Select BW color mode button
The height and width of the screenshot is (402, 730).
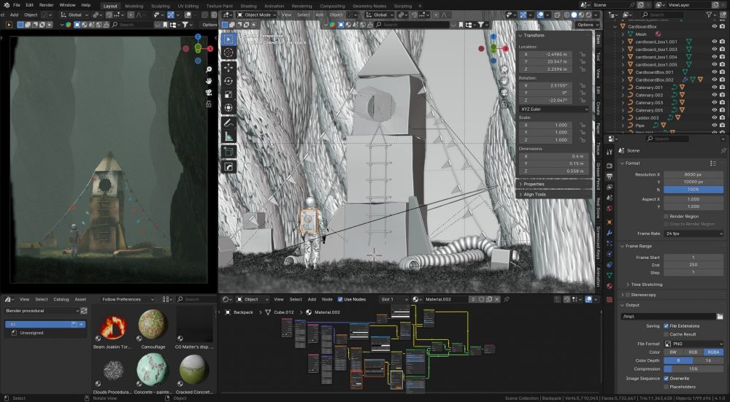[x=673, y=352]
